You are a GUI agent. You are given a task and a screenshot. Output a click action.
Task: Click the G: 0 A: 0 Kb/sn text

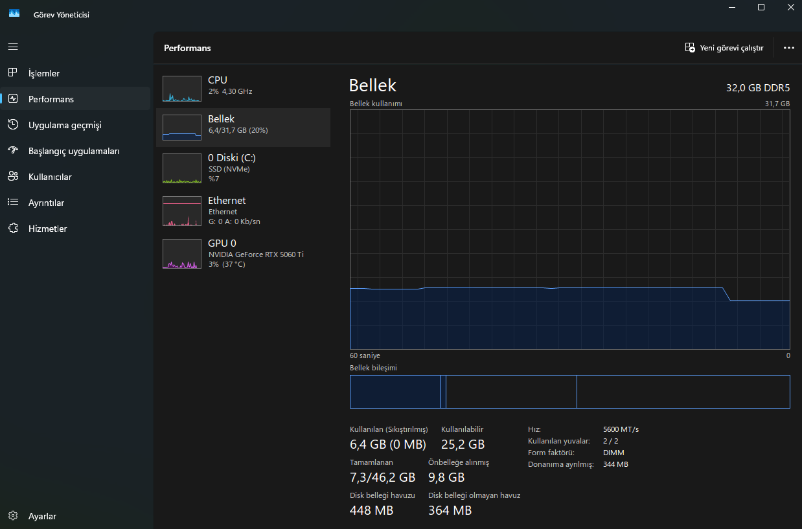point(235,221)
